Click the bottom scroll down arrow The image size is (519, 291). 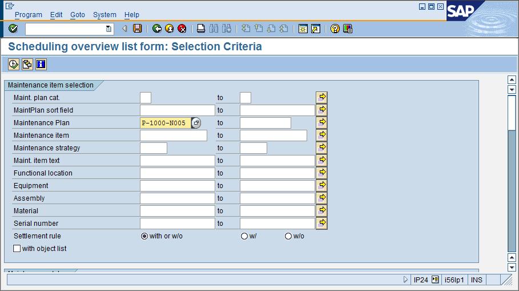[x=512, y=268]
